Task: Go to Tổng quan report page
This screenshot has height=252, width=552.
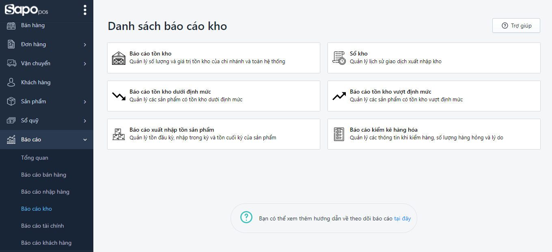Action: point(34,158)
